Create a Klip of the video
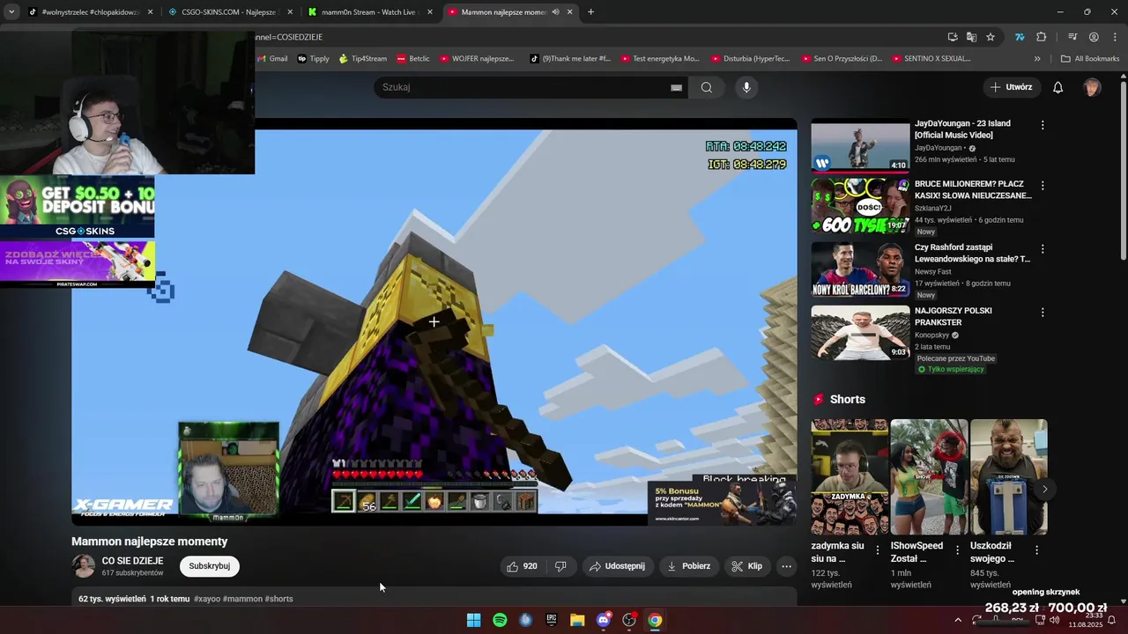The width and height of the screenshot is (1128, 634). coord(747,566)
